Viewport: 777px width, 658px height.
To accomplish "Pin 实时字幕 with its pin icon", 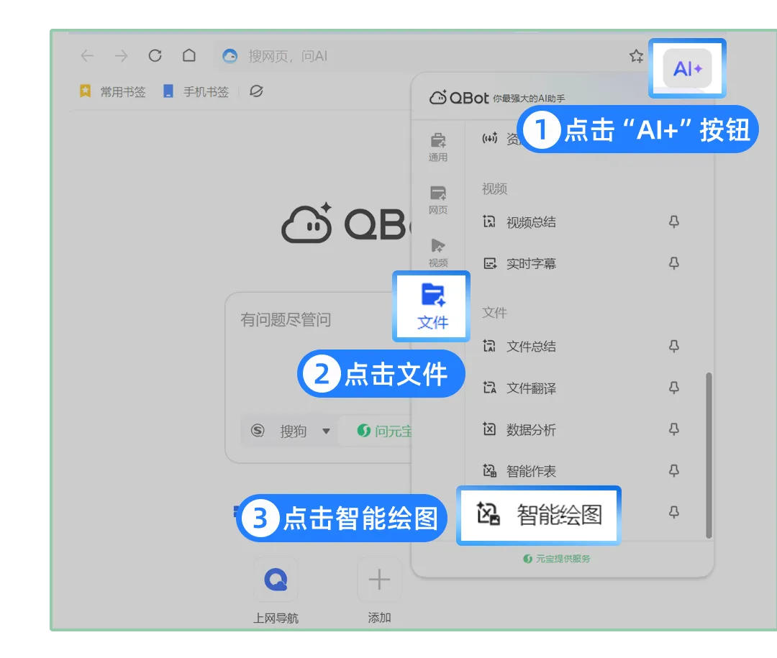I will (674, 263).
